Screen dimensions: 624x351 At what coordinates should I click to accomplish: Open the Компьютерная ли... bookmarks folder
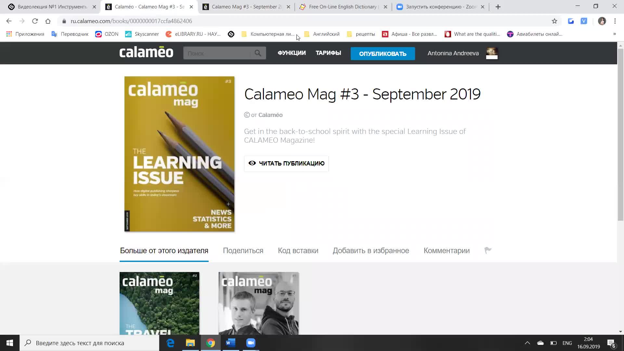click(268, 34)
